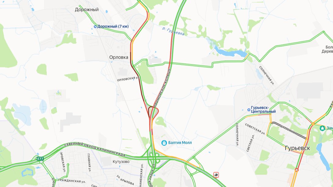Select the Гурьевск city label
Image resolution: width=333 pixels, height=187 pixels.
coord(297,148)
